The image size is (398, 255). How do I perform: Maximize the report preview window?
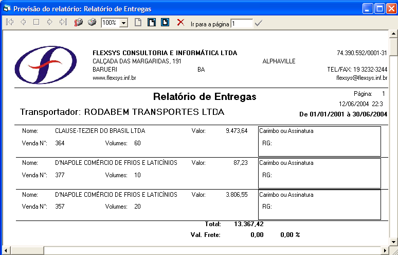point(379,8)
